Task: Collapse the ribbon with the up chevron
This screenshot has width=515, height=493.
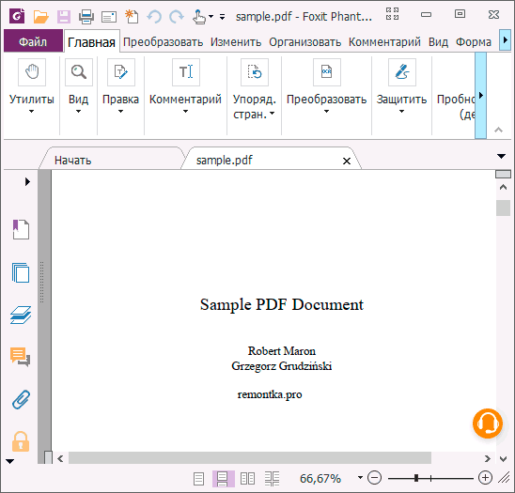Action: [499, 130]
